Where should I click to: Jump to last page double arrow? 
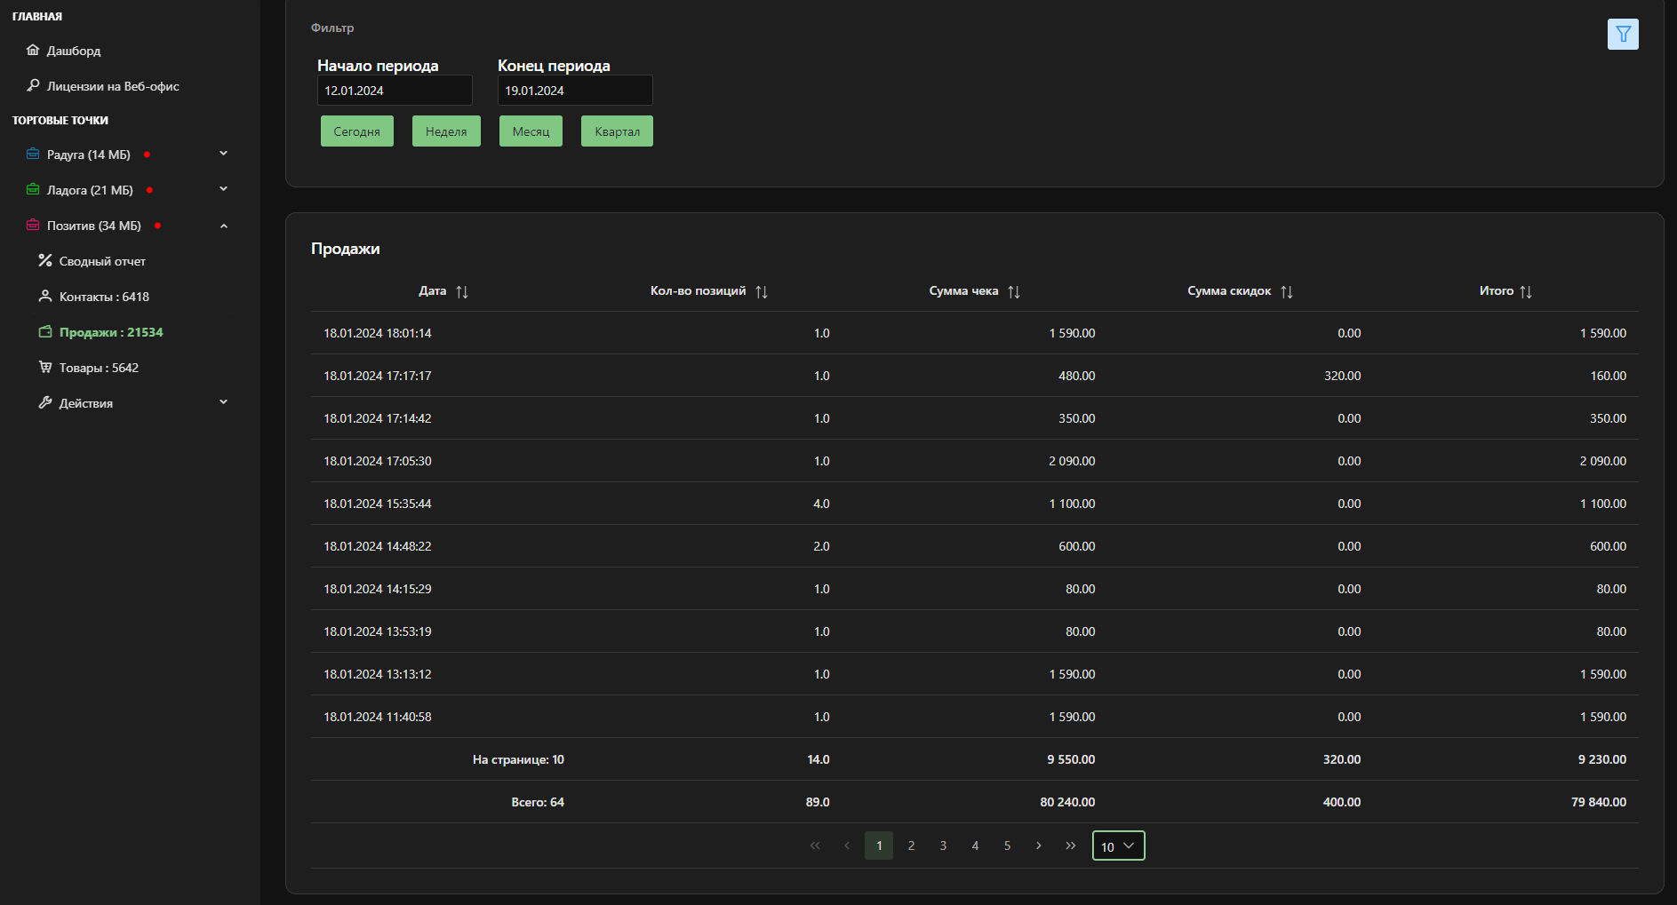point(1071,845)
